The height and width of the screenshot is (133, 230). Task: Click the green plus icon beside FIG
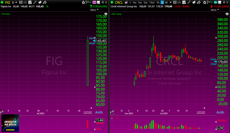tap(2, 2)
